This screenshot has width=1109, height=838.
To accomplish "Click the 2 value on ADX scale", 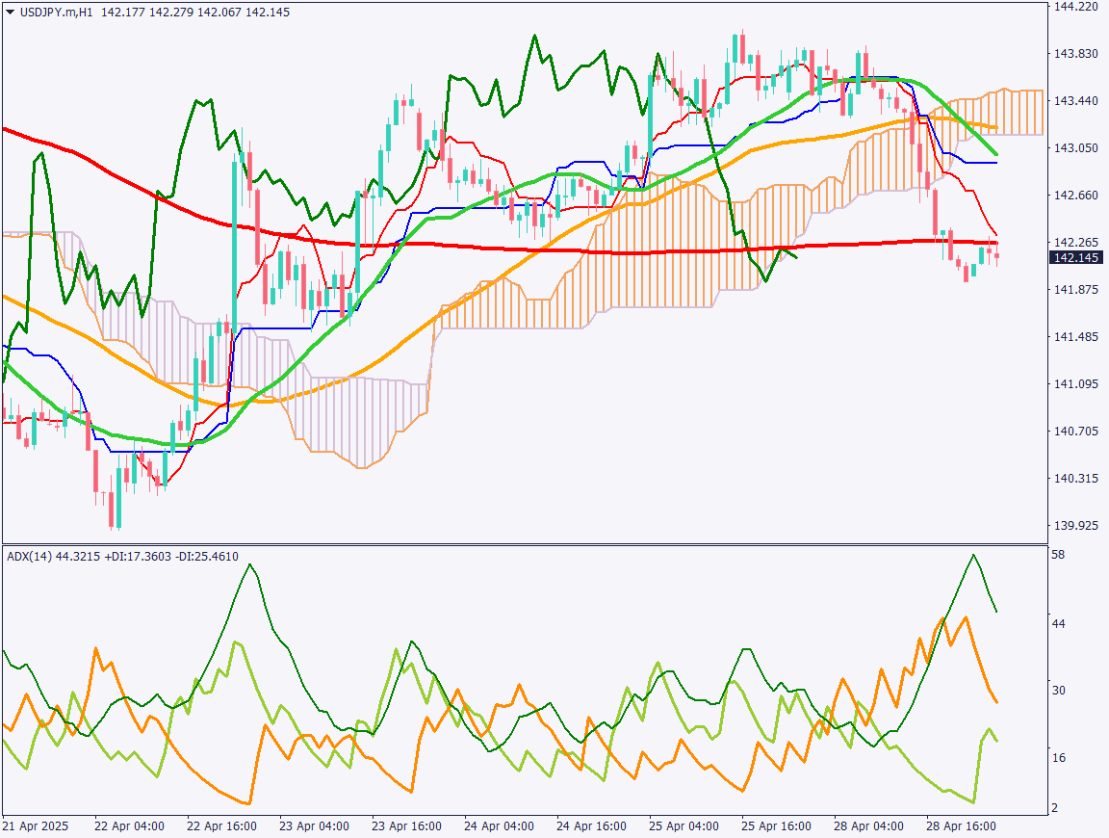I will pyautogui.click(x=1055, y=807).
